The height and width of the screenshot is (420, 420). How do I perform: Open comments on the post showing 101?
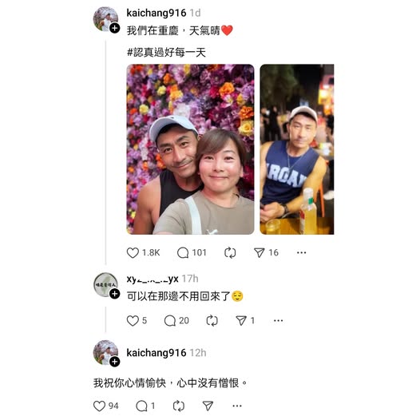(183, 252)
